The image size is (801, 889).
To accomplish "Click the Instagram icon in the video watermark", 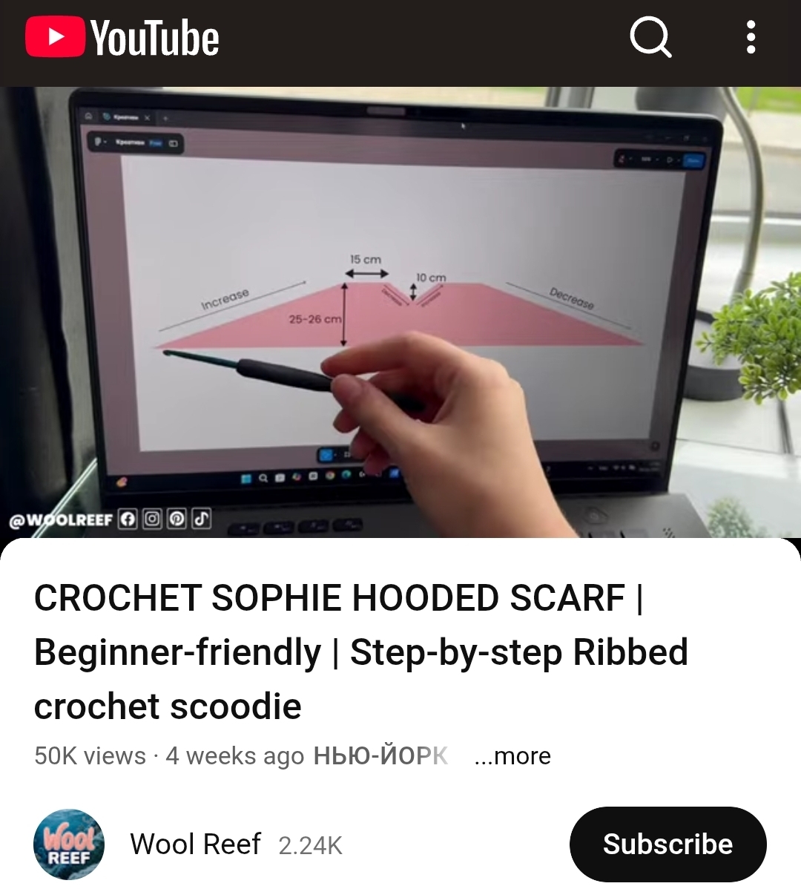I will pyautogui.click(x=152, y=519).
